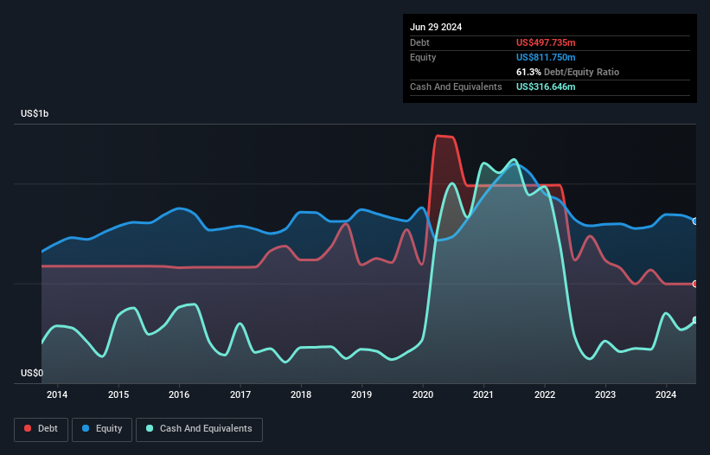The image size is (710, 455).
Task: Click the US$811.750m equity value
Action: 546,57
